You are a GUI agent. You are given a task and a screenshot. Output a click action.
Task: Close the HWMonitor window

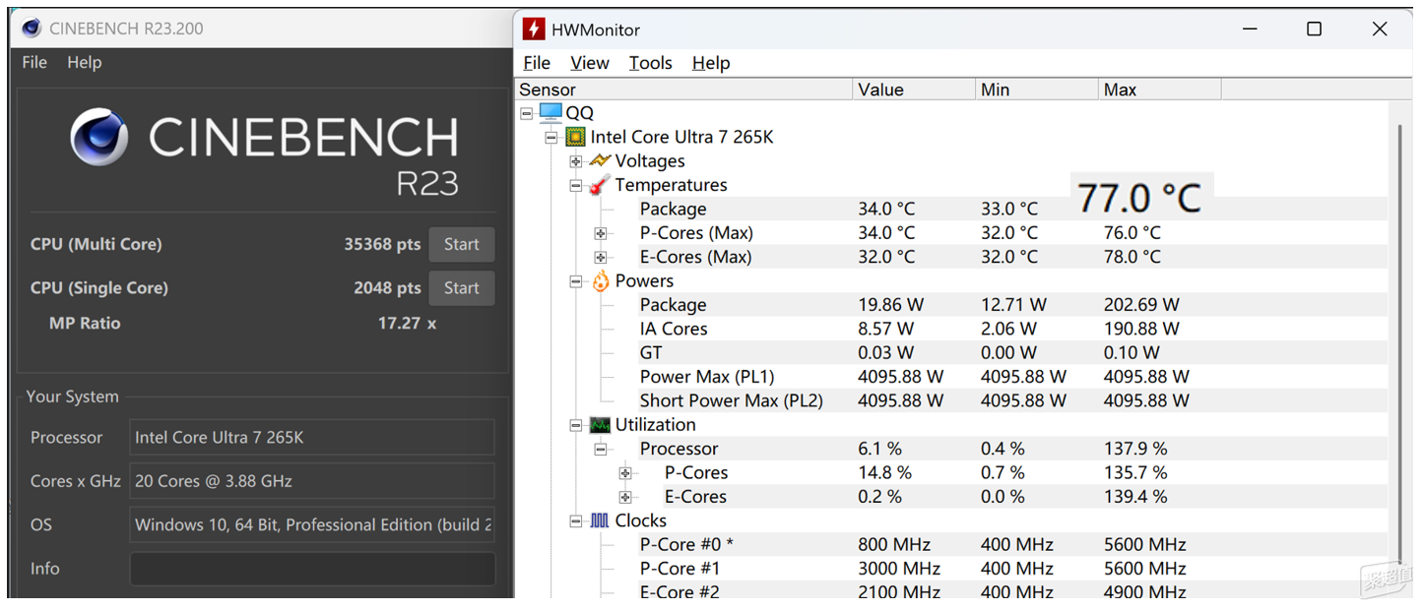1380,30
